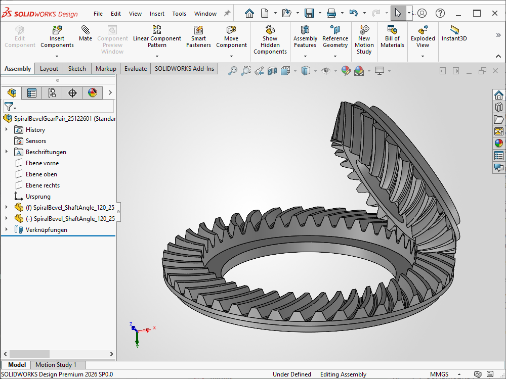Open the Smart Fasteners tool
This screenshot has height=379, width=506.
[198, 30]
